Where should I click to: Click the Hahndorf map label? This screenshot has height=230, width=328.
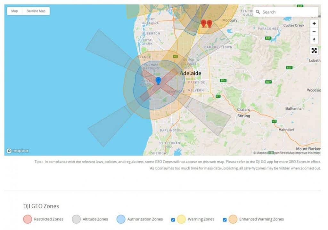(x=286, y=130)
